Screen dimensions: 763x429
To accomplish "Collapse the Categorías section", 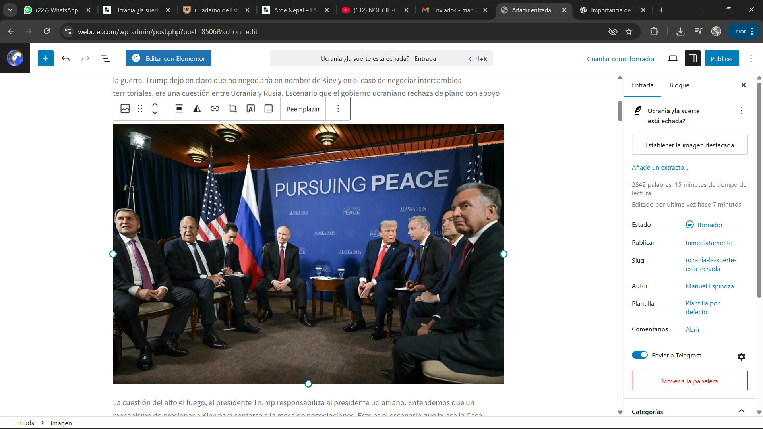I will click(x=741, y=411).
